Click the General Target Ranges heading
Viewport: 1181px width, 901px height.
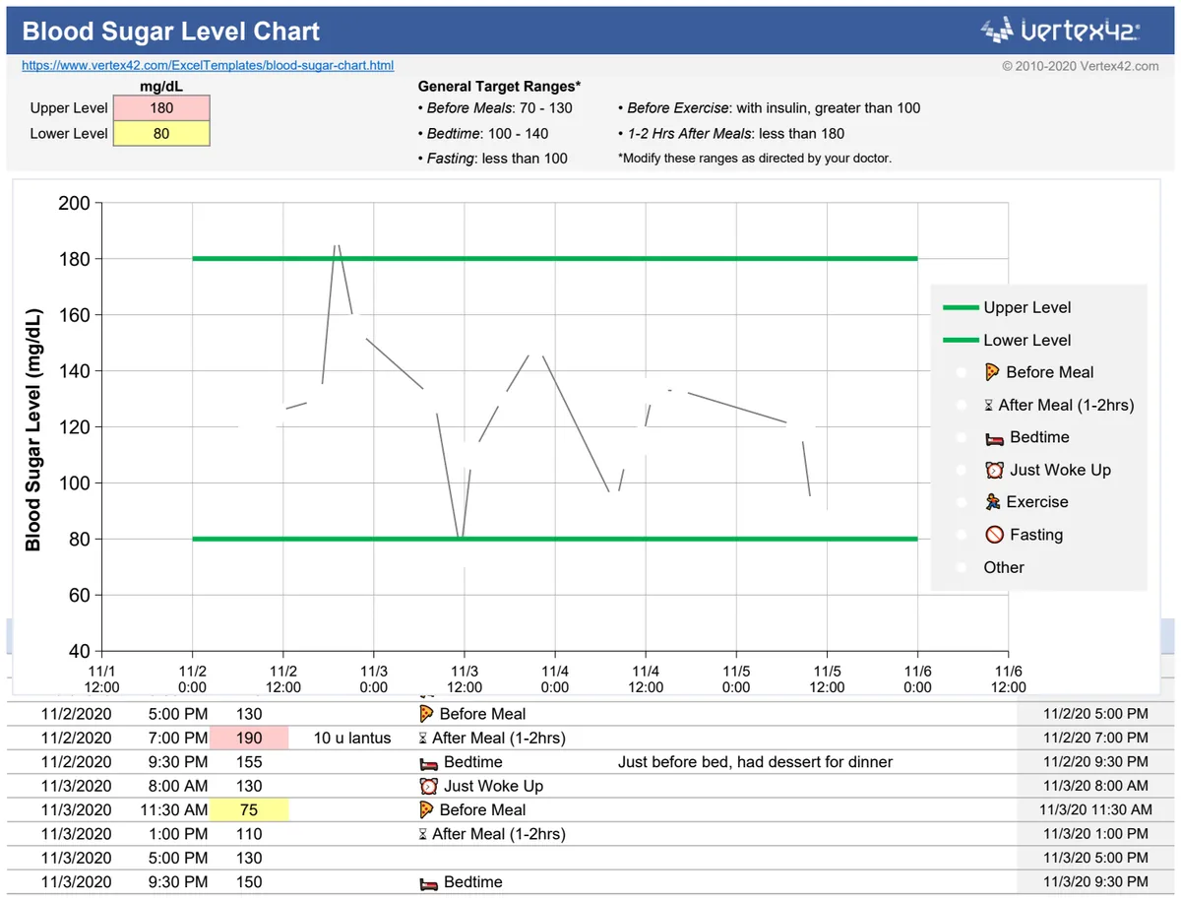pyautogui.click(x=499, y=87)
